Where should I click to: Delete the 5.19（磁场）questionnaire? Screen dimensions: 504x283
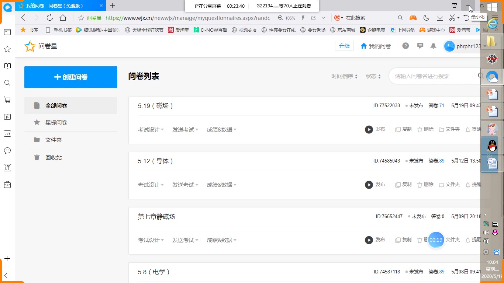pyautogui.click(x=425, y=129)
